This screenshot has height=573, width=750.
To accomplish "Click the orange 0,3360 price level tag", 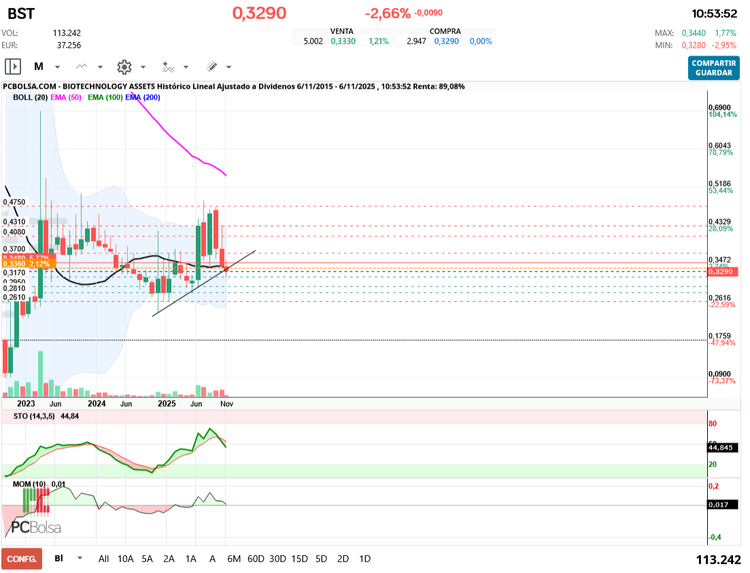I will click(26, 264).
